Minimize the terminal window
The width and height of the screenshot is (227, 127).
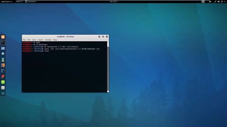(99, 37)
